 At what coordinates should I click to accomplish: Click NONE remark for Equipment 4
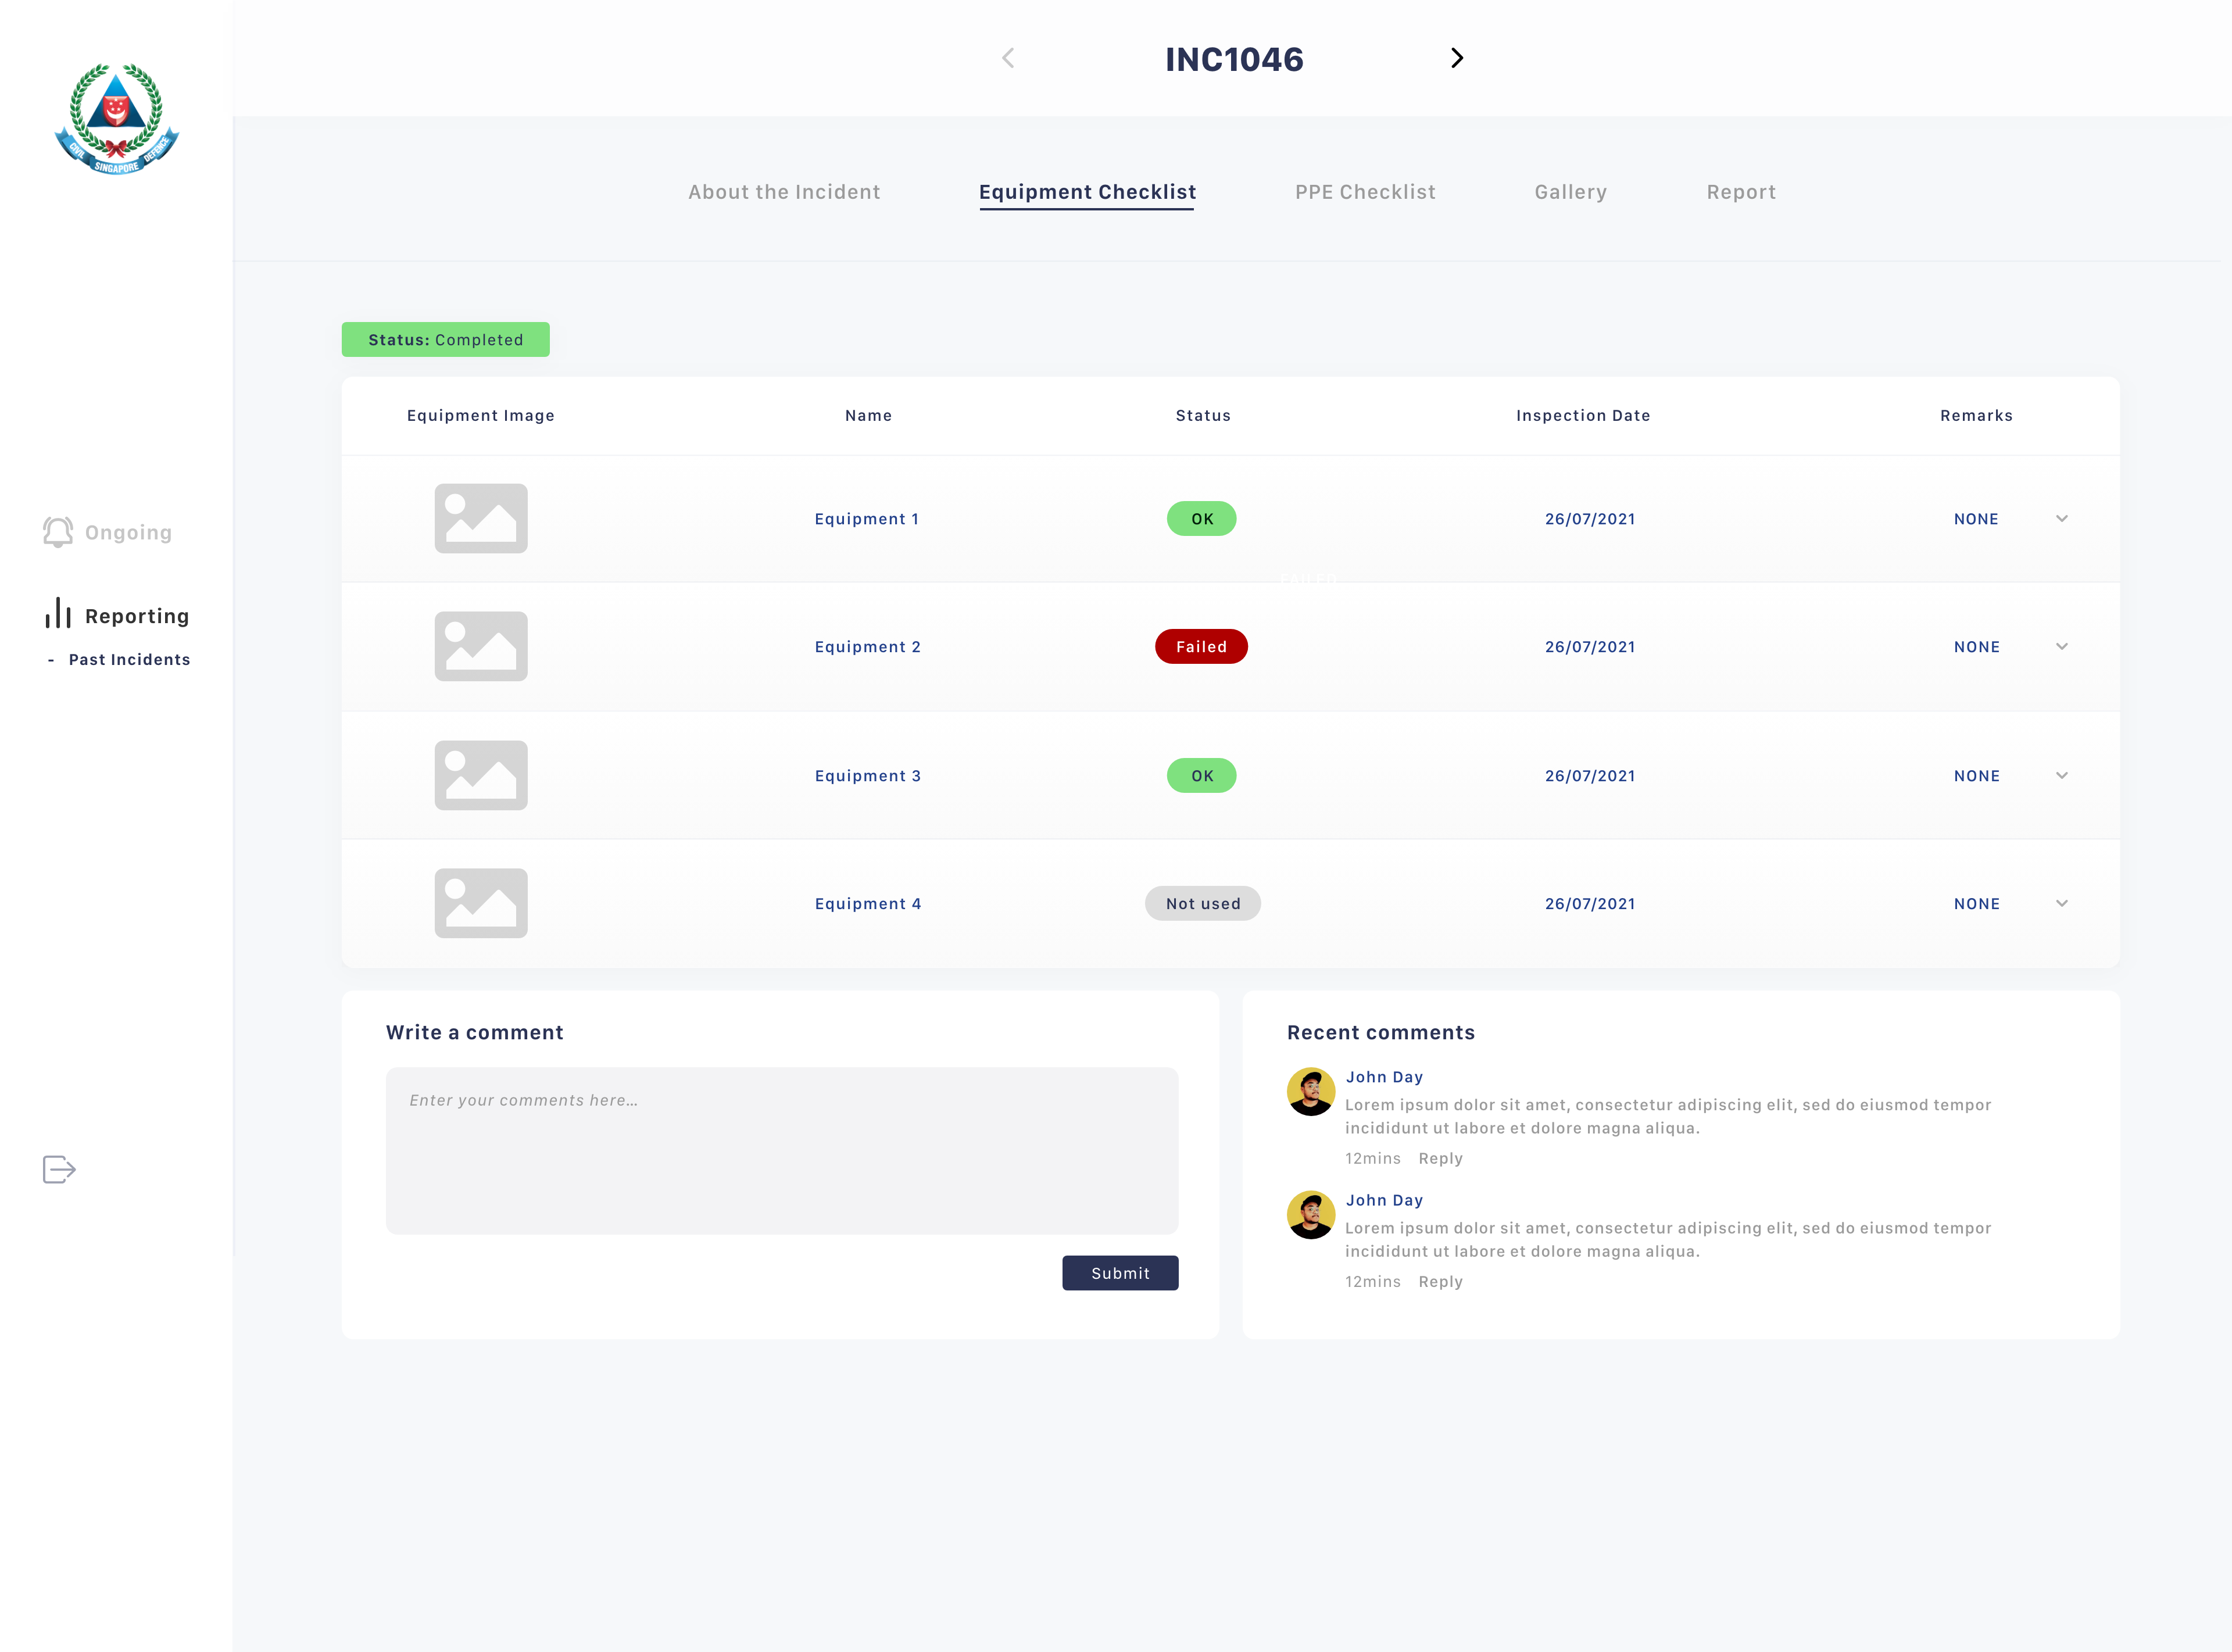(x=1976, y=904)
